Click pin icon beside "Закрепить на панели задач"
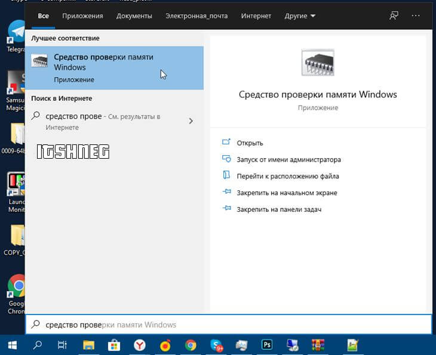This screenshot has width=436, height=355. (226, 208)
